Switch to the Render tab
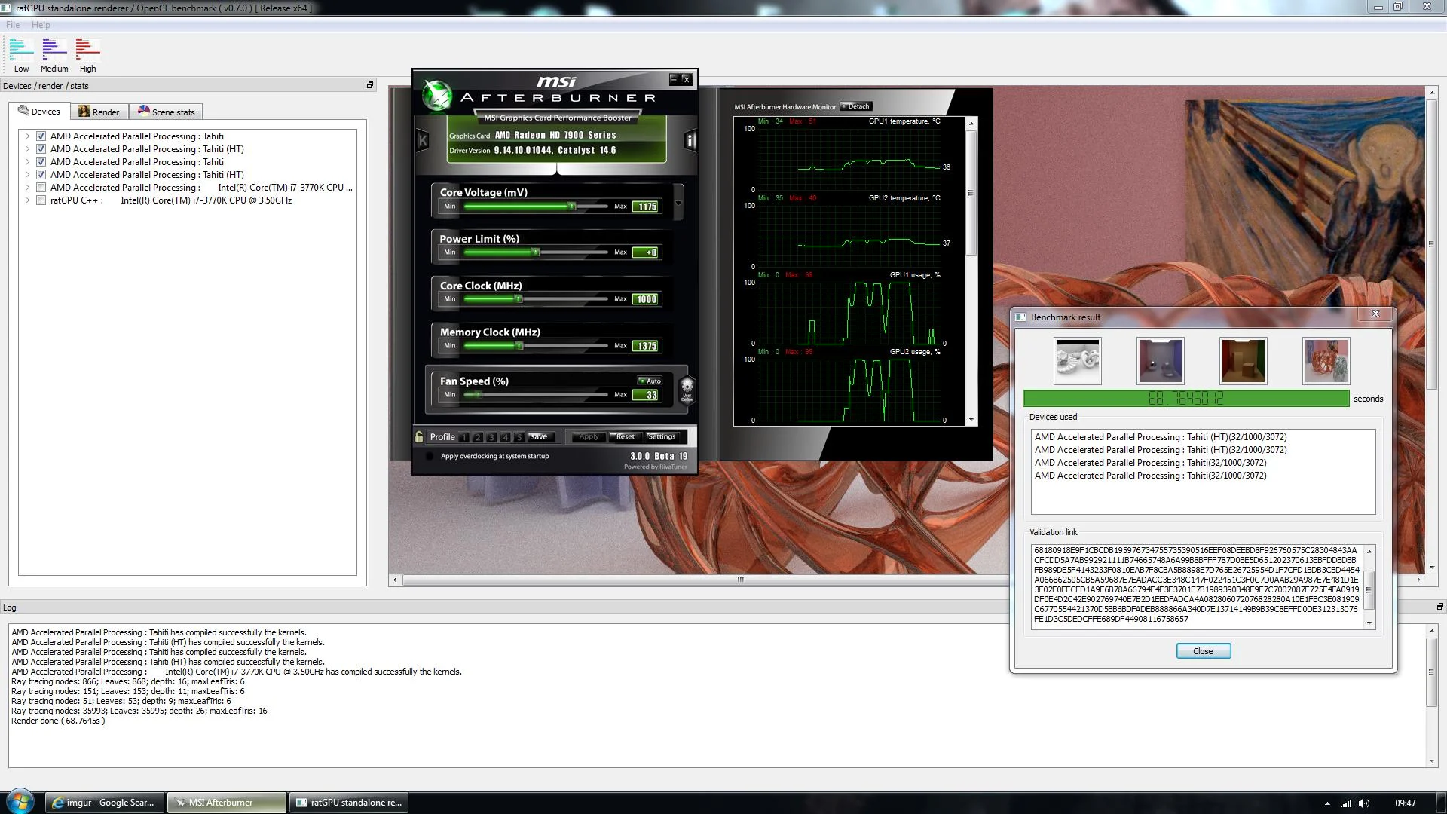Viewport: 1447px width, 814px height. pyautogui.click(x=99, y=112)
